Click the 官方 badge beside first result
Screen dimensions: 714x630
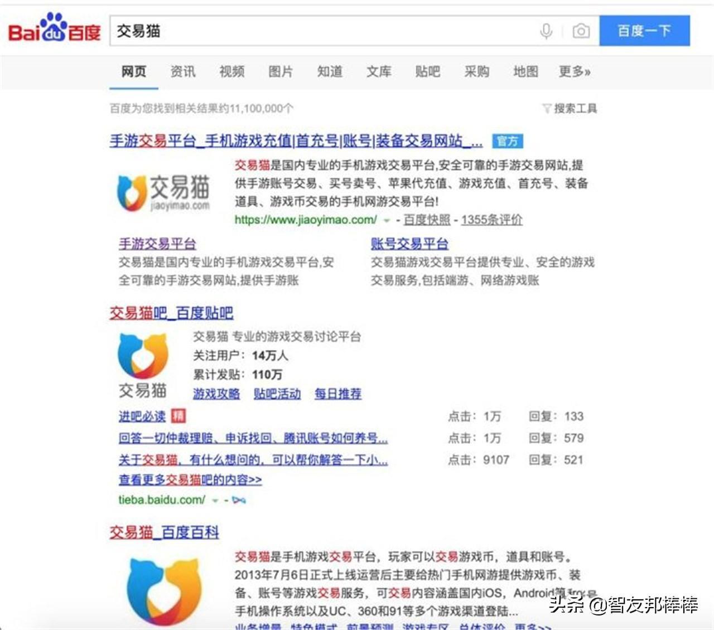pyautogui.click(x=508, y=141)
